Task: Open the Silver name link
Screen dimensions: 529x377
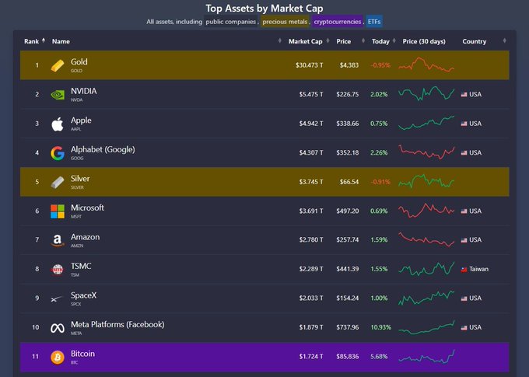Action: 80,179
